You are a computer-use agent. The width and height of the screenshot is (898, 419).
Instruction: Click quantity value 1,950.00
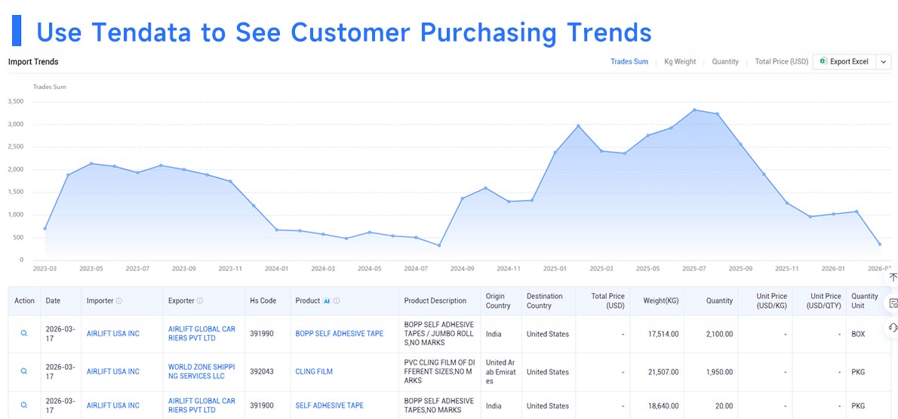click(x=719, y=371)
